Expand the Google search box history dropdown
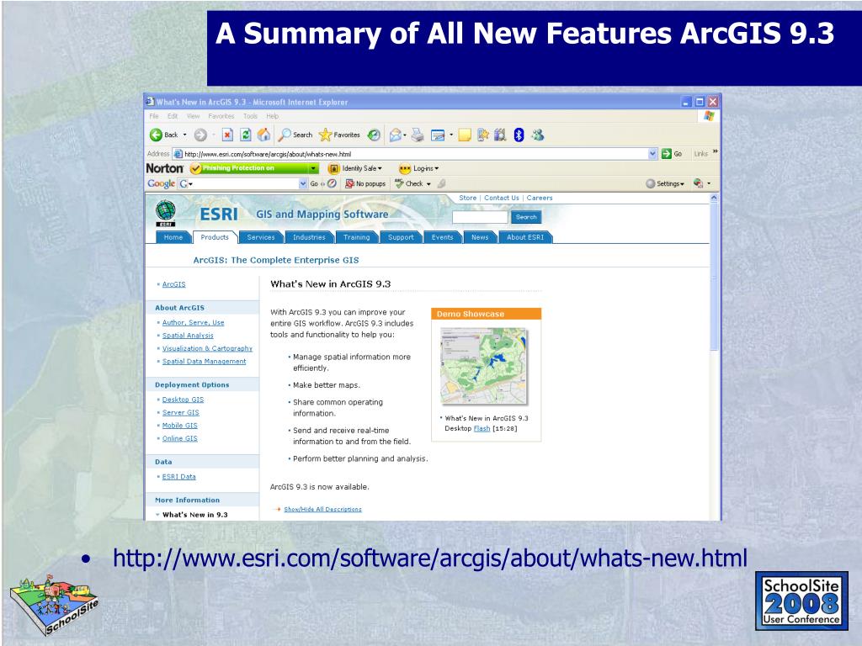This screenshot has width=862, height=646. 303,183
